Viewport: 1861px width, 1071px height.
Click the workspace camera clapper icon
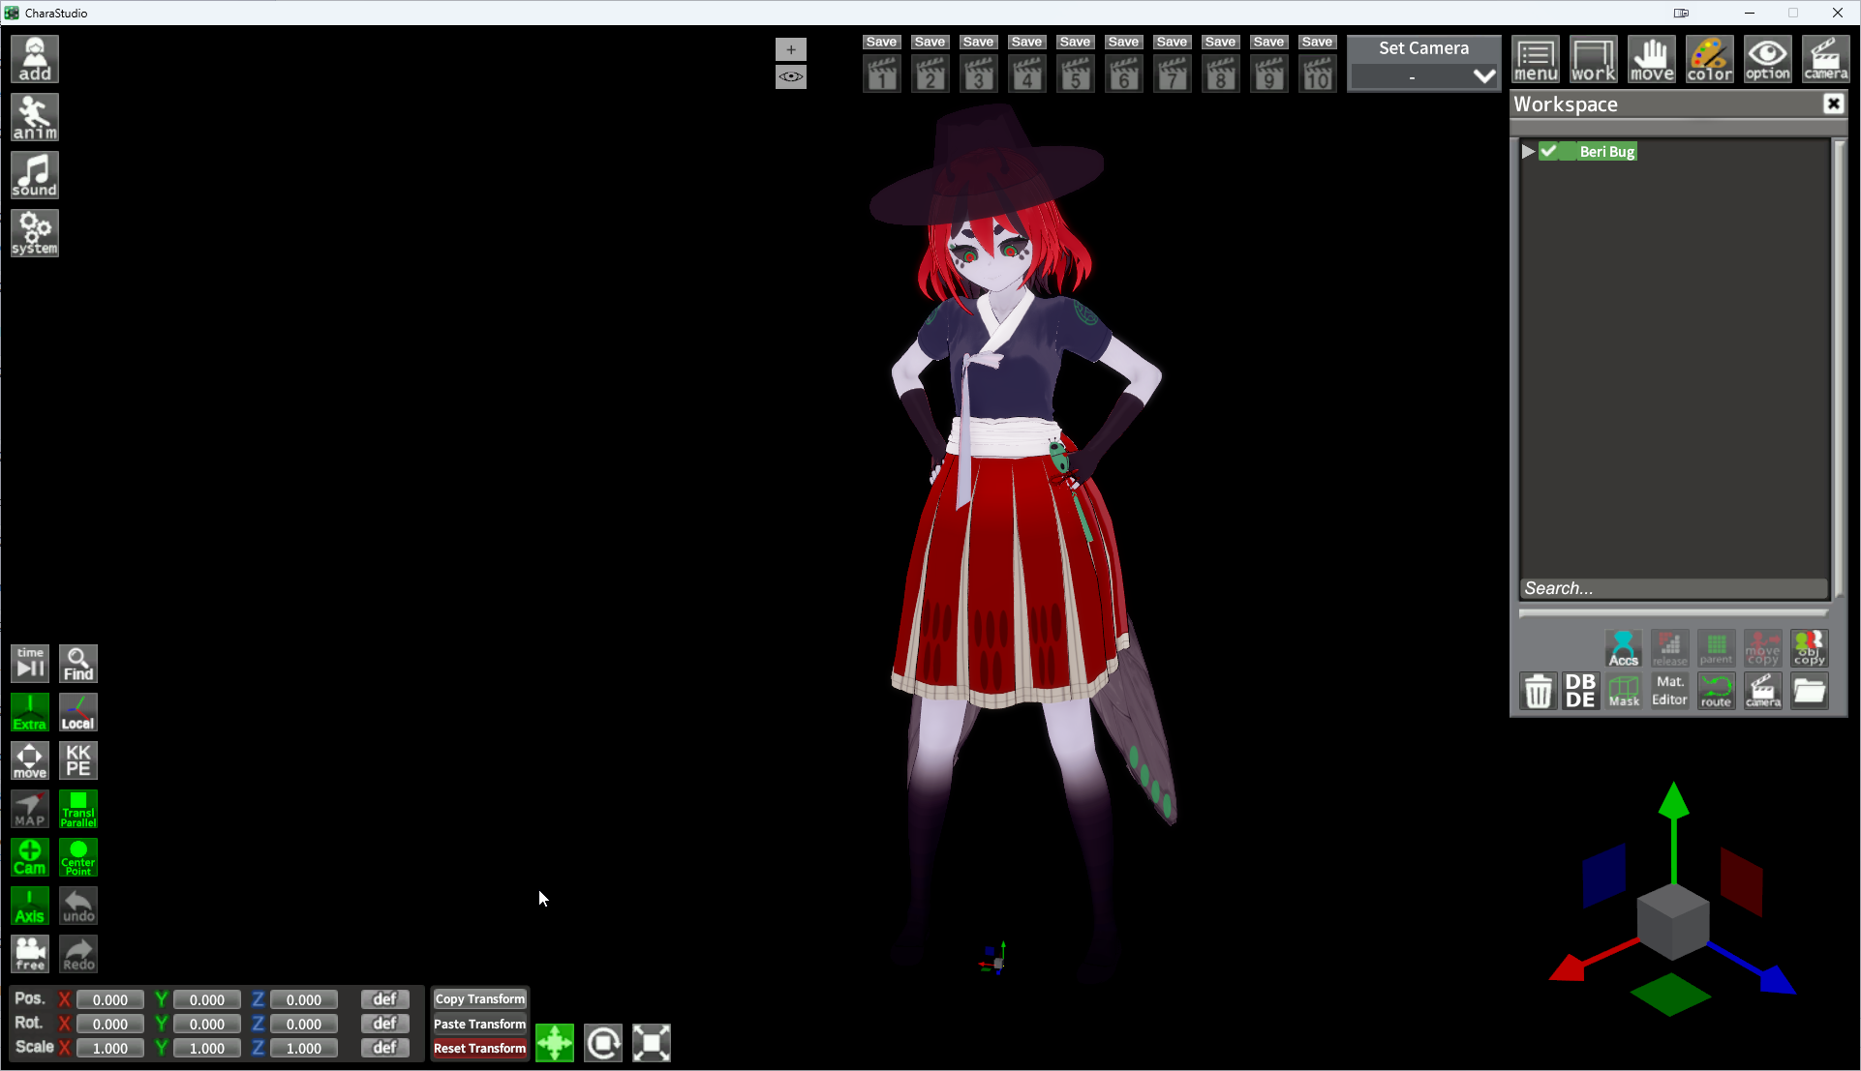pos(1763,692)
